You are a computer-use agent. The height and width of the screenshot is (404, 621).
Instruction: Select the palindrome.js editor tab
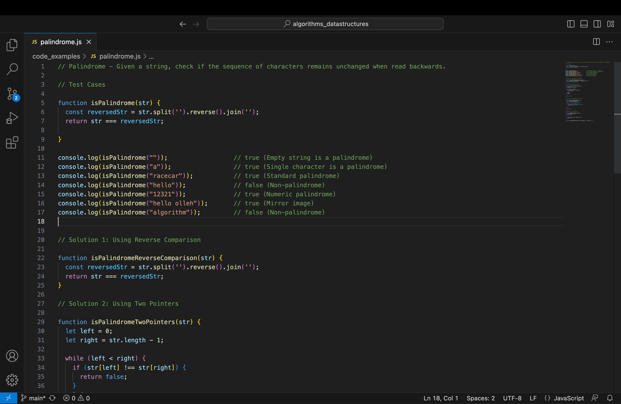pyautogui.click(x=61, y=42)
